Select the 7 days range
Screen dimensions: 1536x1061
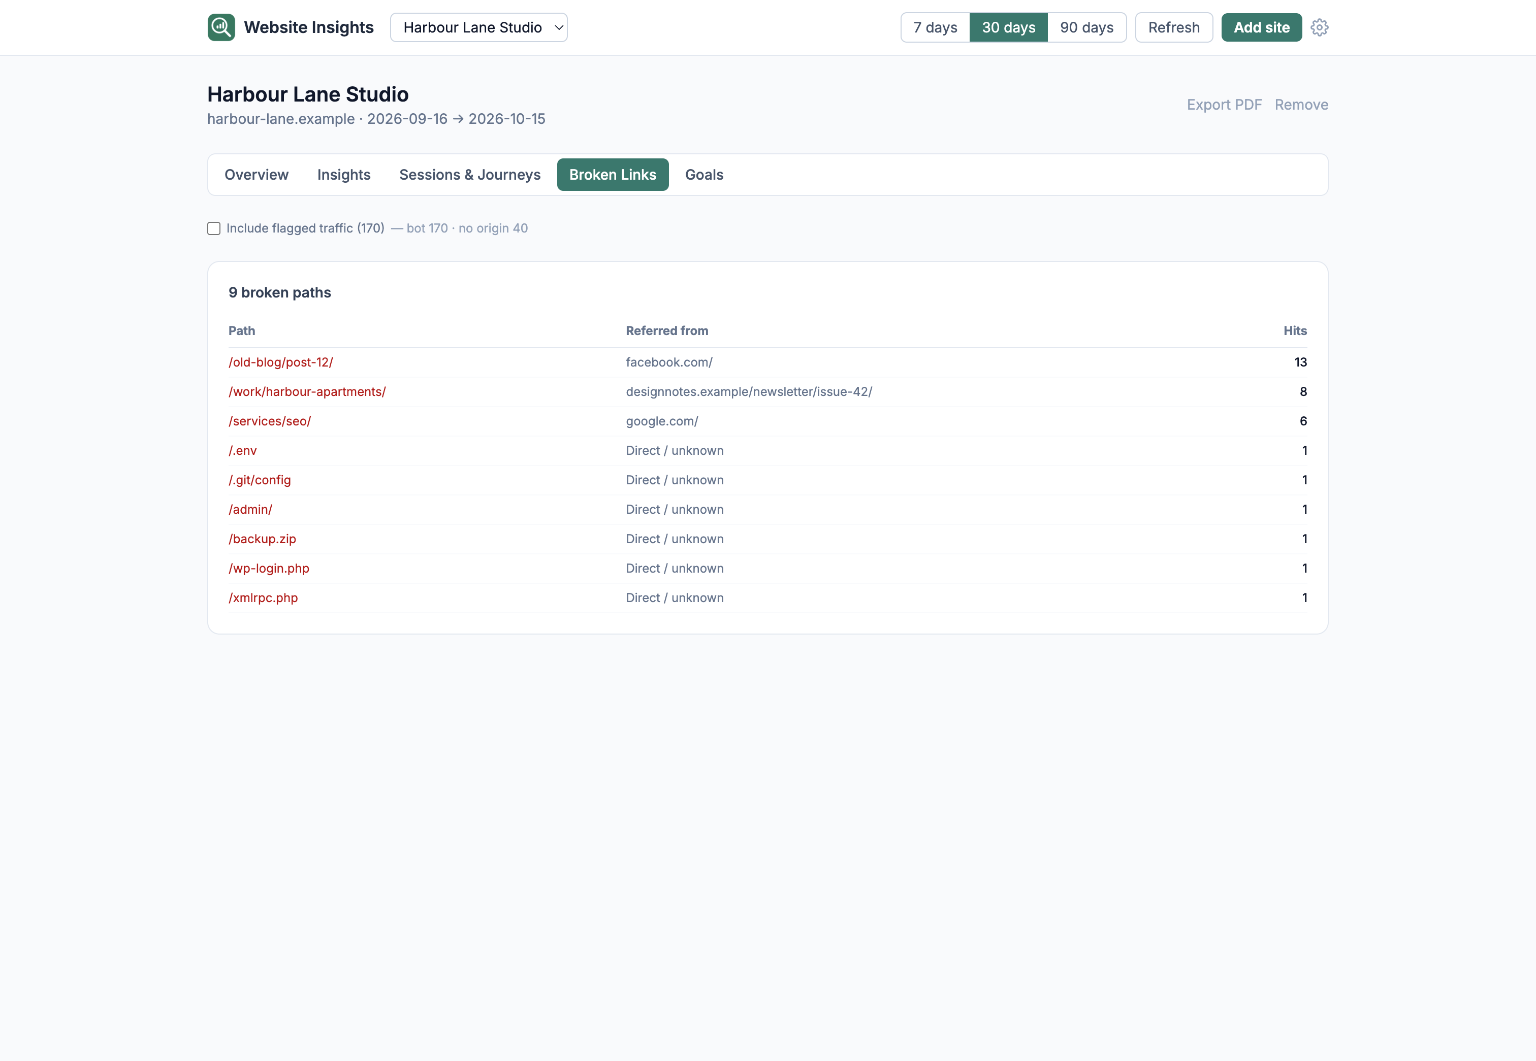tap(935, 27)
